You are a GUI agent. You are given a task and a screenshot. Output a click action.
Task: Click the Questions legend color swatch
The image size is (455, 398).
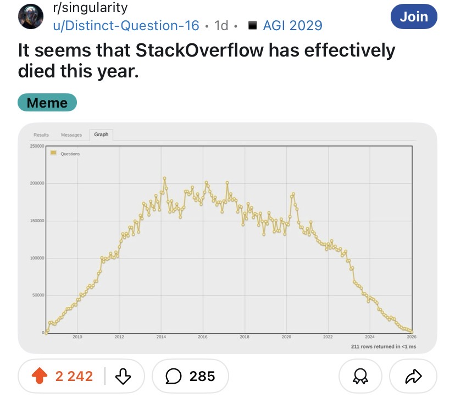click(x=53, y=153)
